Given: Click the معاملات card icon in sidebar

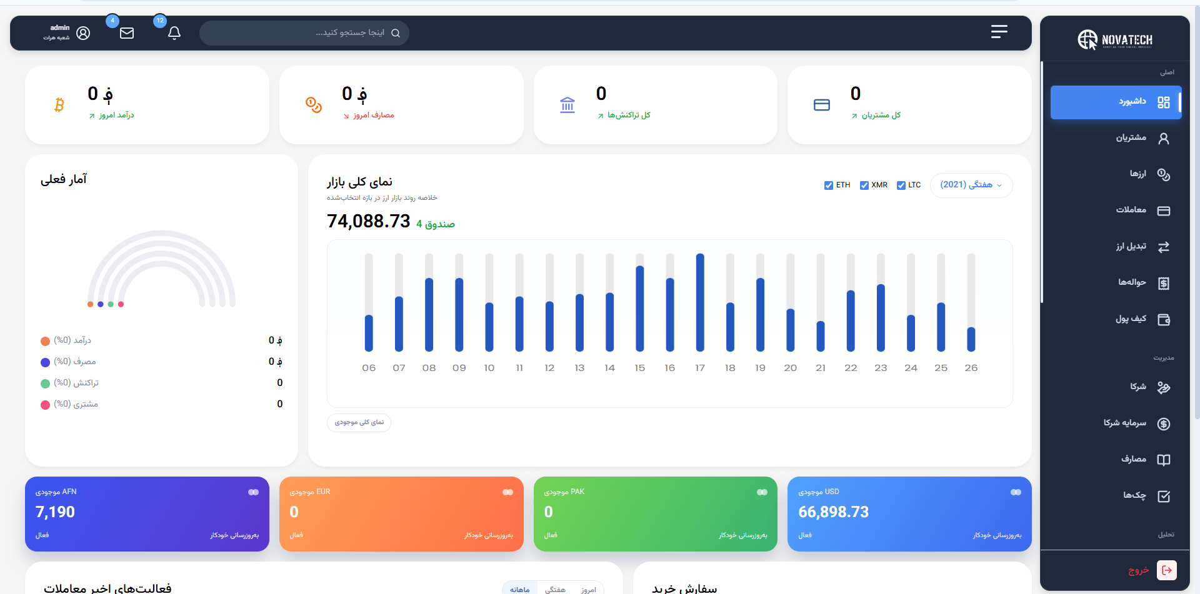Looking at the screenshot, I should (1164, 211).
